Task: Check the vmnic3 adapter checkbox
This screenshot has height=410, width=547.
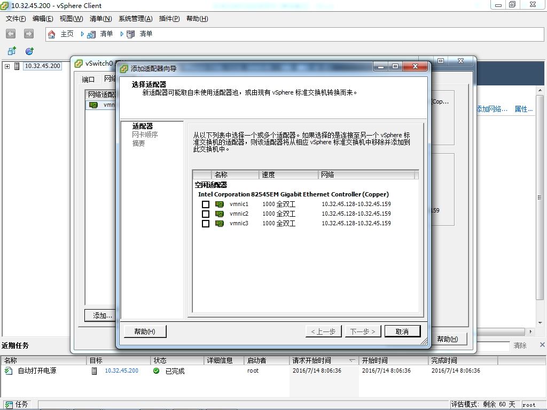Action: coord(206,224)
